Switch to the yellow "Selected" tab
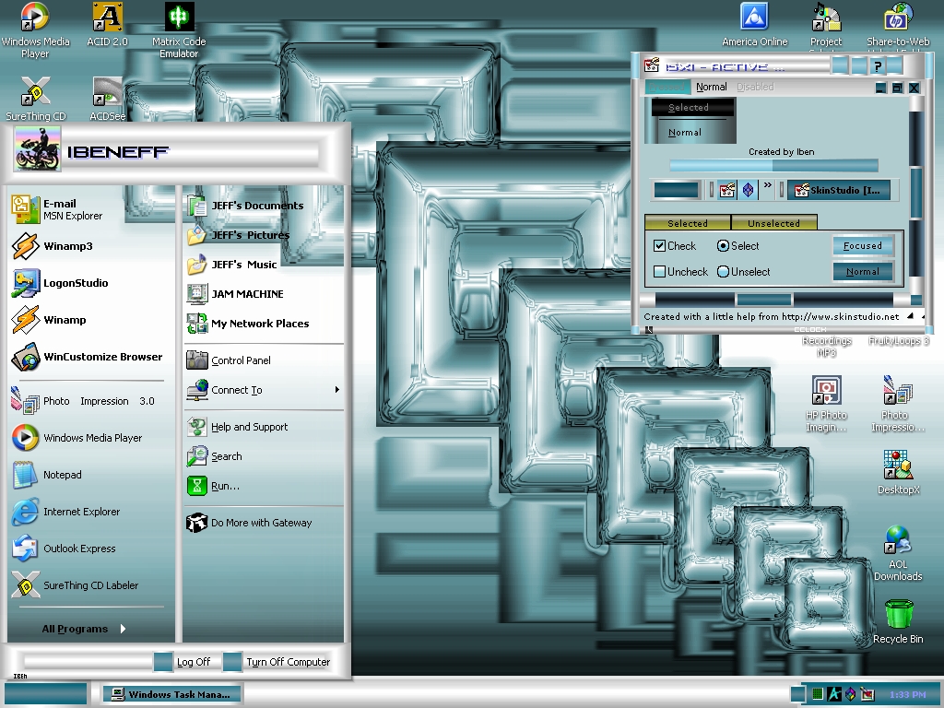Viewport: 944px width, 708px height. pyautogui.click(x=688, y=223)
